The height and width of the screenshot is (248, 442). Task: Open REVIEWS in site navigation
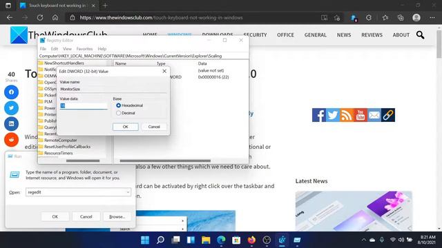372,35
